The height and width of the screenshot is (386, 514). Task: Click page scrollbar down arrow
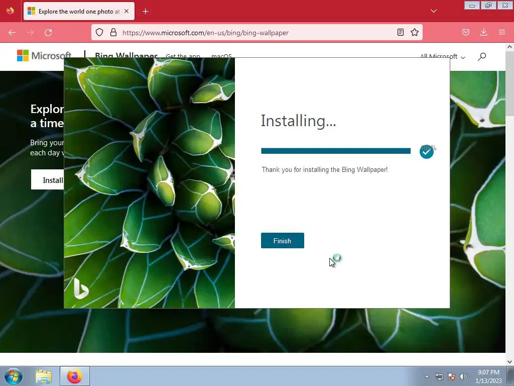coord(509,362)
